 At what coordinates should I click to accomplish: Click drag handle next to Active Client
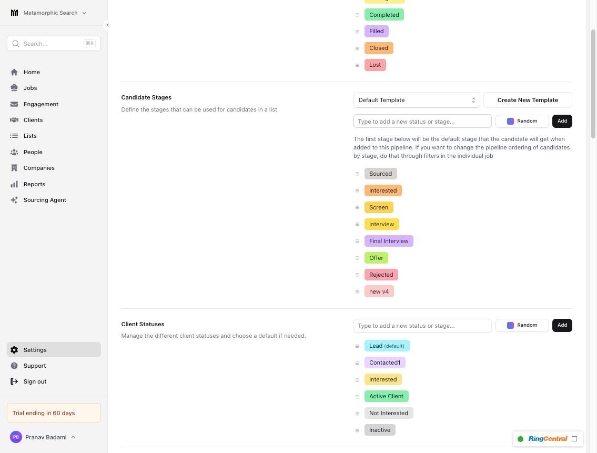tap(357, 396)
